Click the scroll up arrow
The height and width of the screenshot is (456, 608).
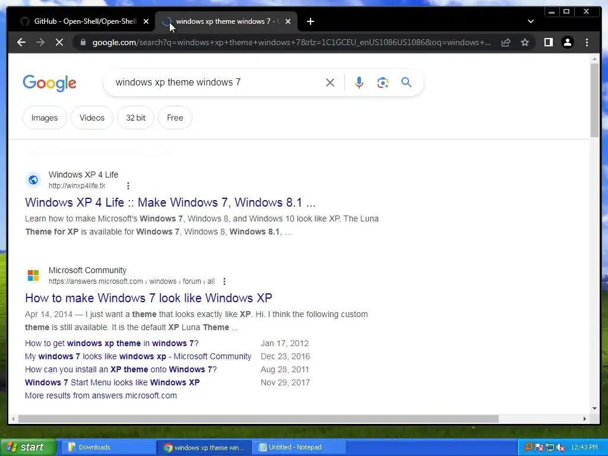click(594, 59)
